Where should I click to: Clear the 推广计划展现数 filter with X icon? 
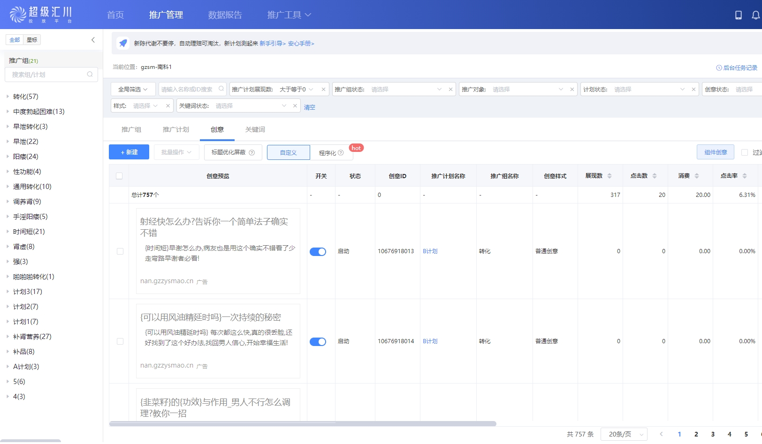point(323,90)
